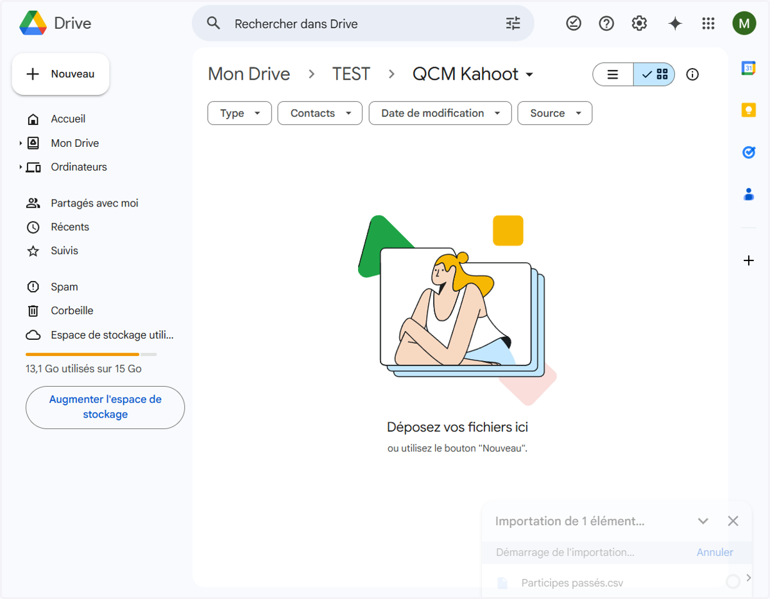Open Suivis starred items
The image size is (770, 599).
coord(64,251)
